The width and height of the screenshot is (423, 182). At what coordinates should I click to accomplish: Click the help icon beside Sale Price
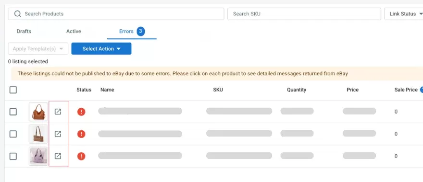(x=422, y=90)
